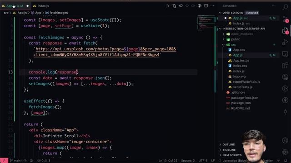Click the code minimap preview

point(206,23)
